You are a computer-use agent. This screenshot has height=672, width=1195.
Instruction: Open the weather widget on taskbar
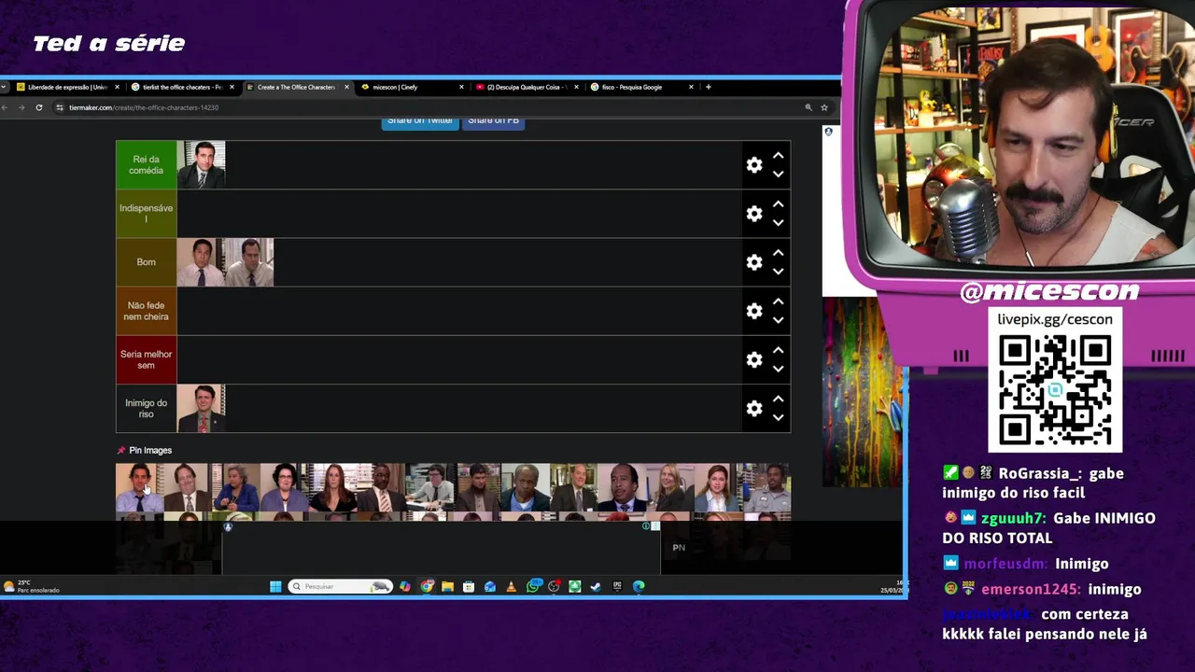33,586
